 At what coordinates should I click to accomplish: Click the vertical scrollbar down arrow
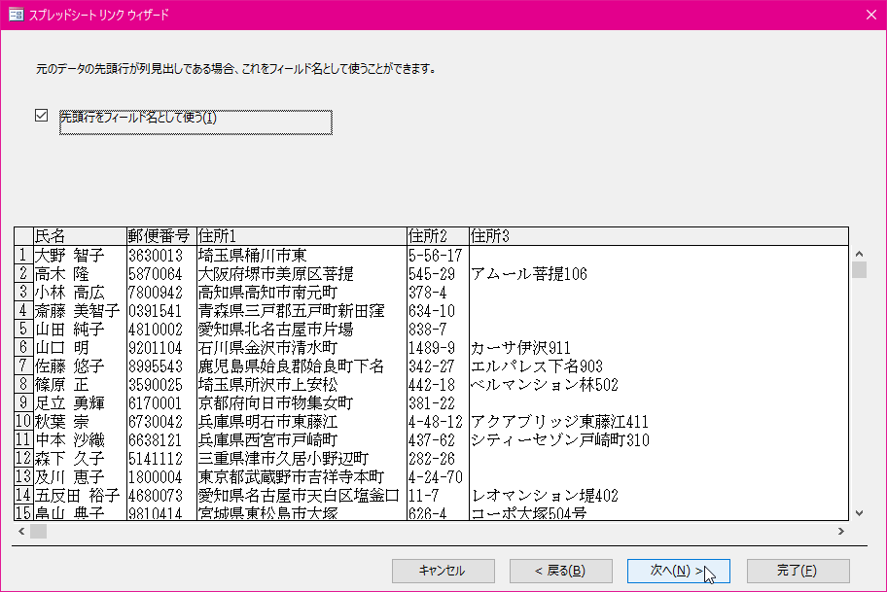(x=860, y=513)
